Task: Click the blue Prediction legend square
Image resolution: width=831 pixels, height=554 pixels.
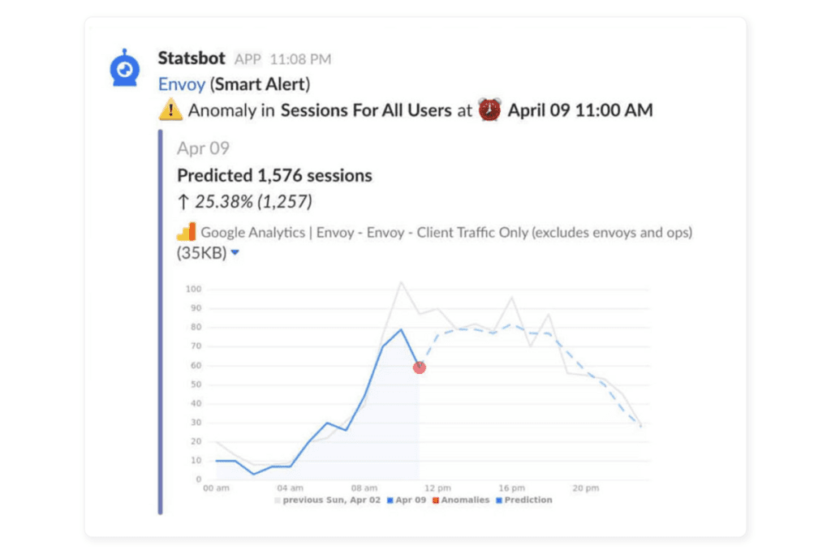Action: [498, 500]
